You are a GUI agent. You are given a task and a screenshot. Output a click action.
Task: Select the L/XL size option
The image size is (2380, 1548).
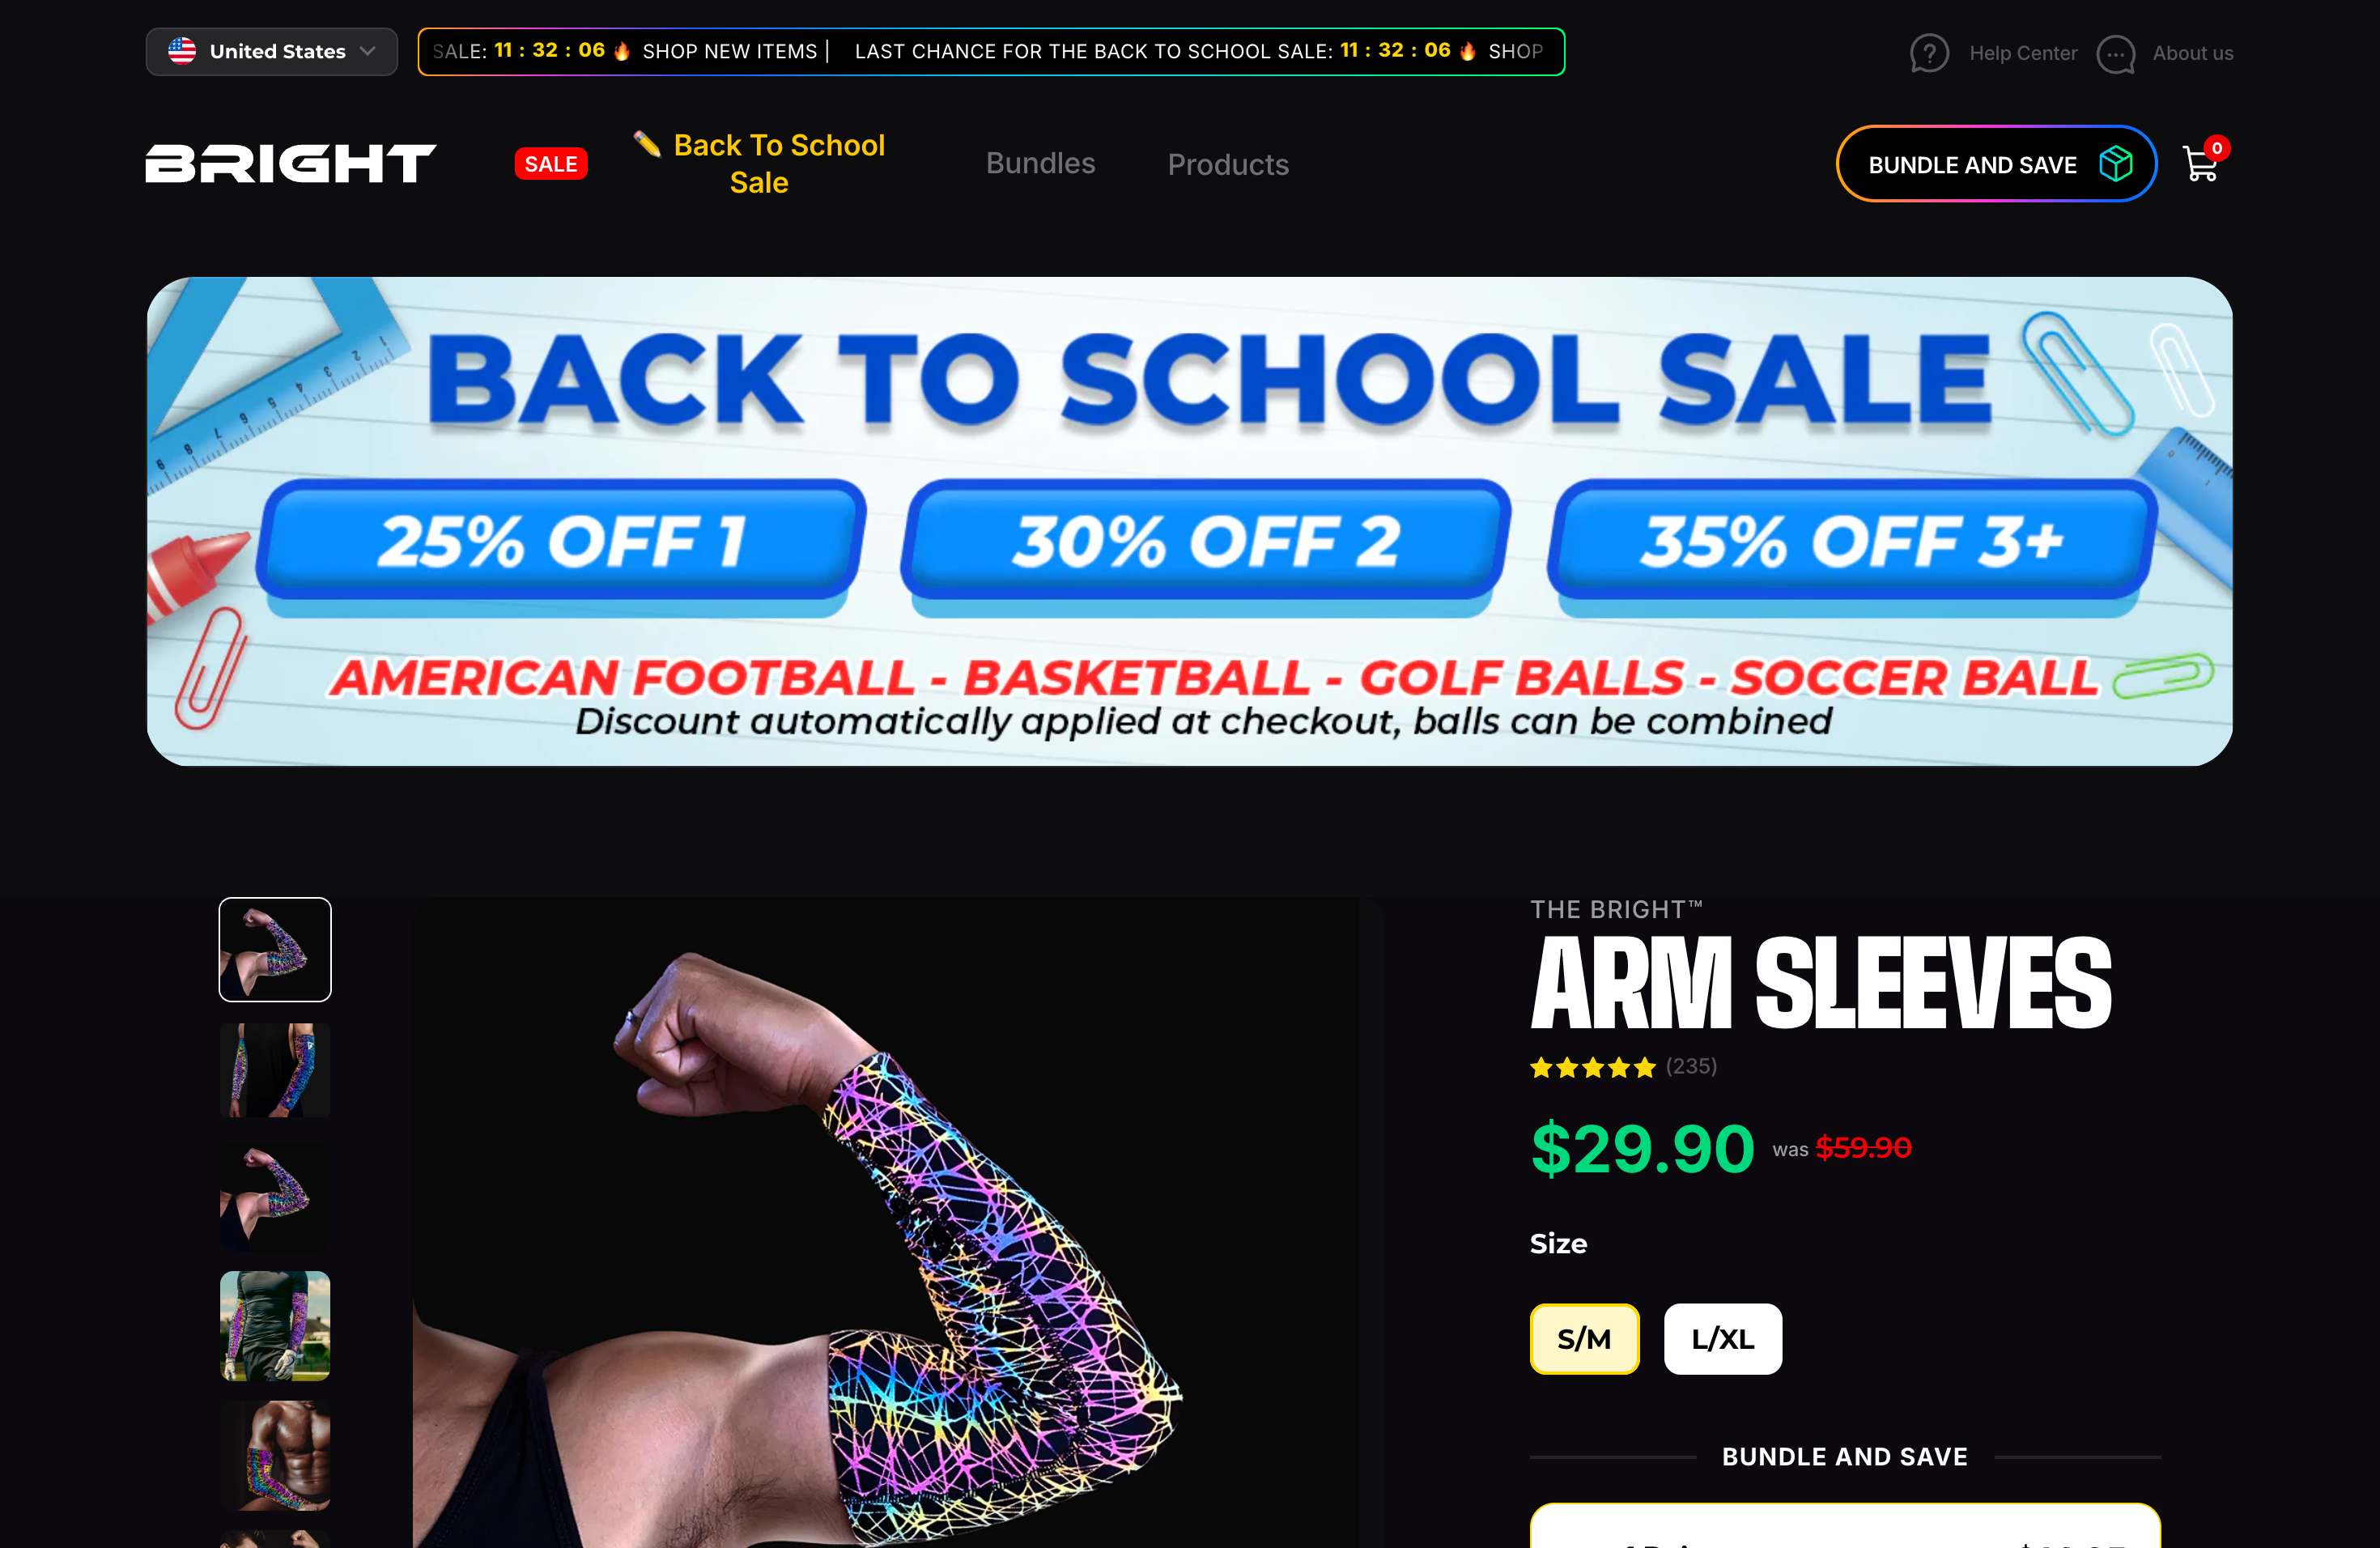[x=1722, y=1339]
